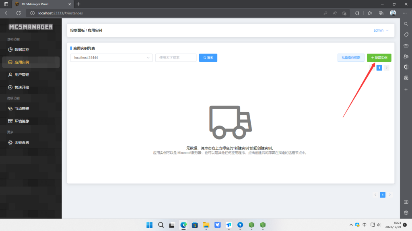Open Microsoft Edge on taskbar
412x231 pixels.
click(183, 225)
